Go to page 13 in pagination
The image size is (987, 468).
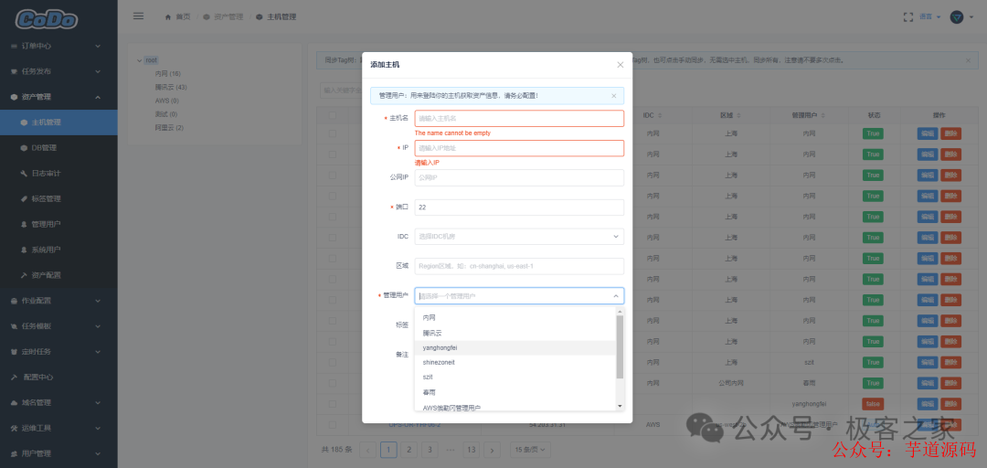coord(472,450)
